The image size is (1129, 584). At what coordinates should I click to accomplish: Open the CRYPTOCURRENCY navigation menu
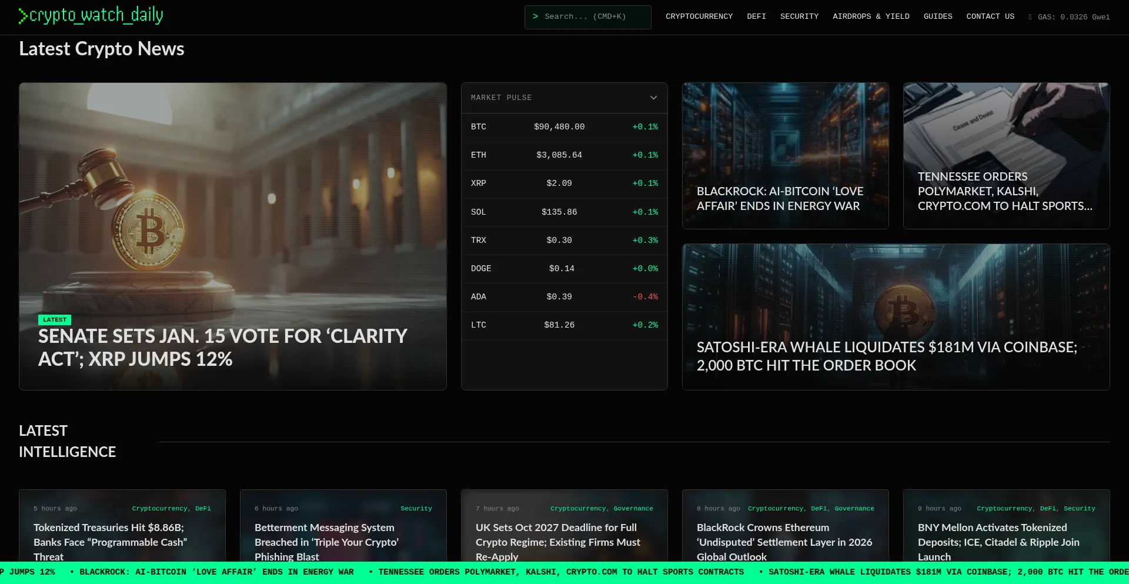click(x=699, y=16)
